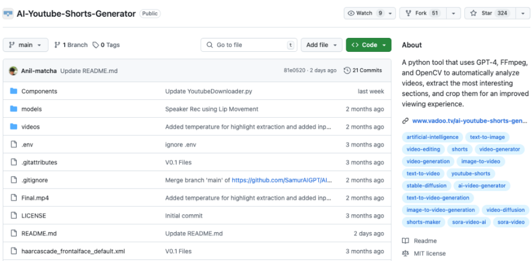Click the repository avatar icon beside the title
Viewport: 532px width, 261px height.
8,14
